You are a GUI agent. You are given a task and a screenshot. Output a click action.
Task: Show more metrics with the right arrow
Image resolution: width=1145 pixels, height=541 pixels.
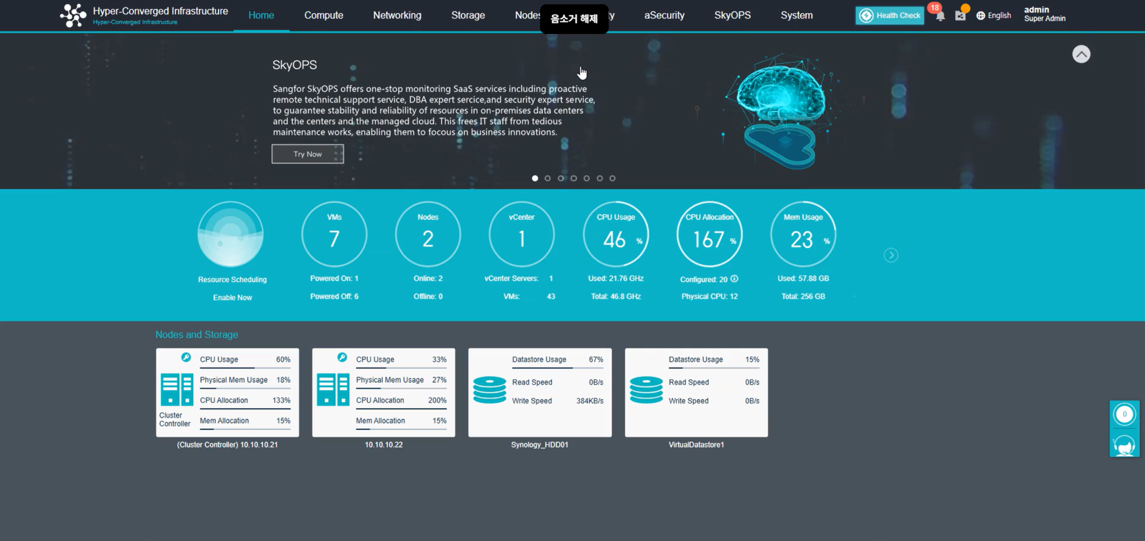891,255
